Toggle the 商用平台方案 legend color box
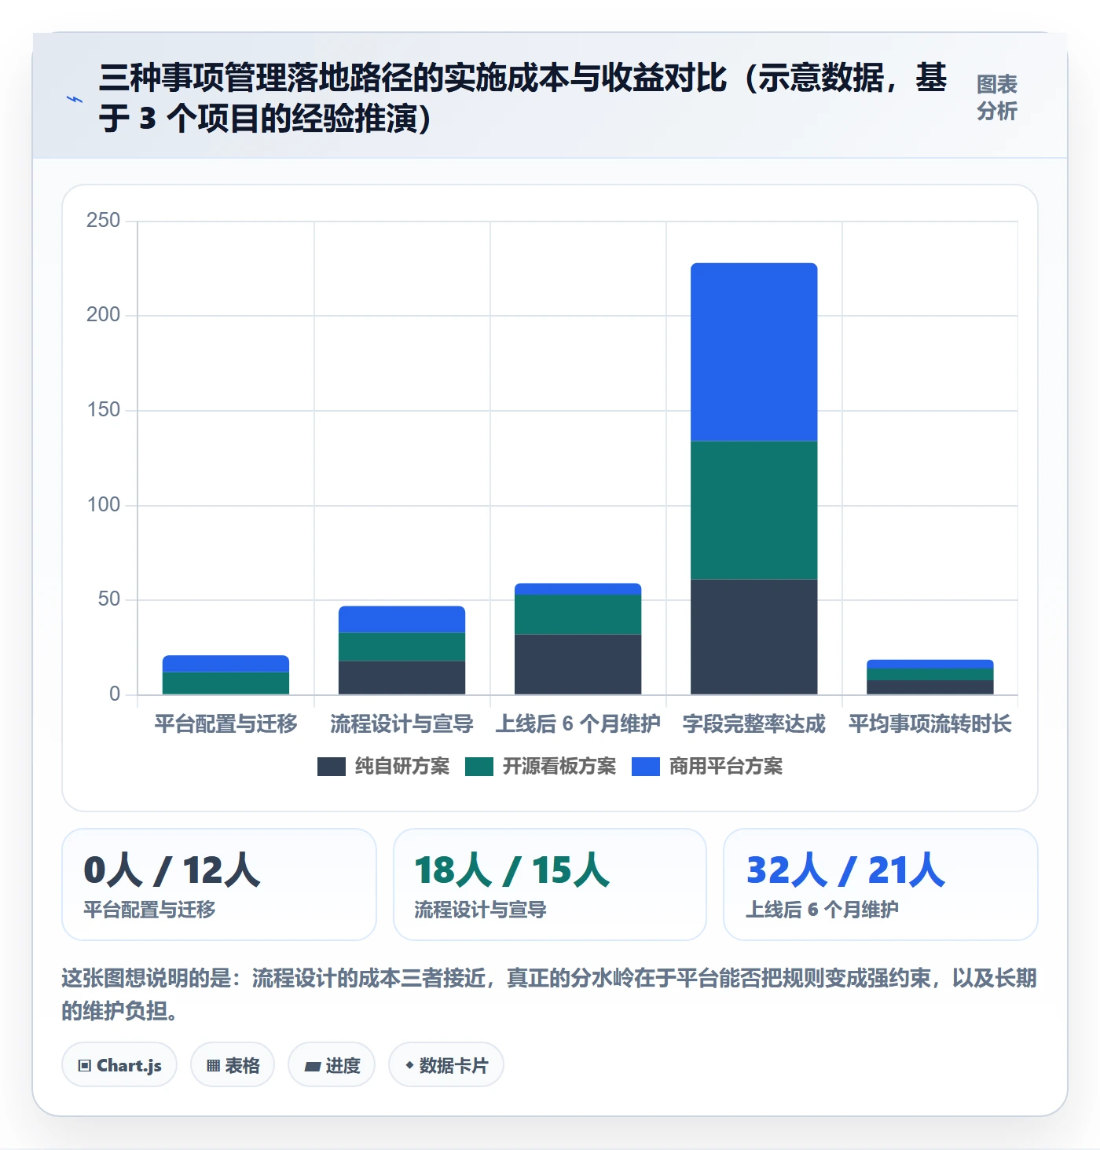 pyautogui.click(x=646, y=767)
